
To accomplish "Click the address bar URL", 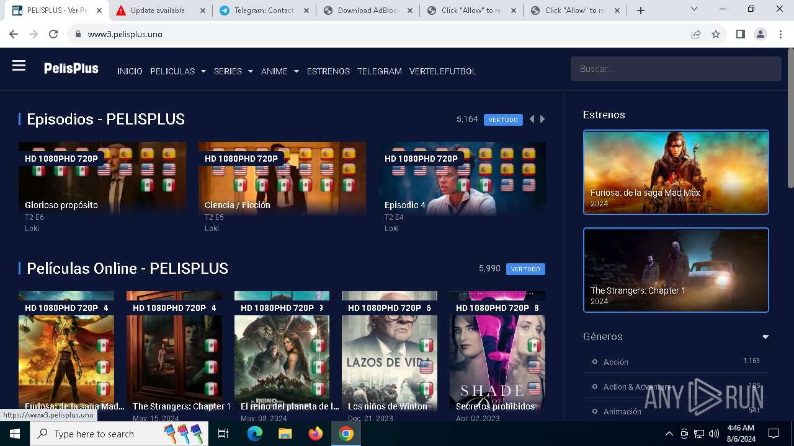I will (125, 34).
